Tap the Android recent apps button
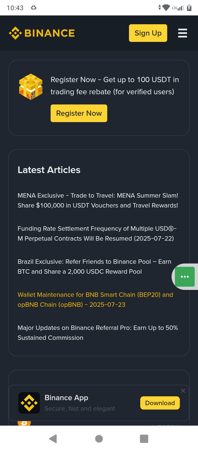Viewport: 198px width, 452px height. (144, 439)
